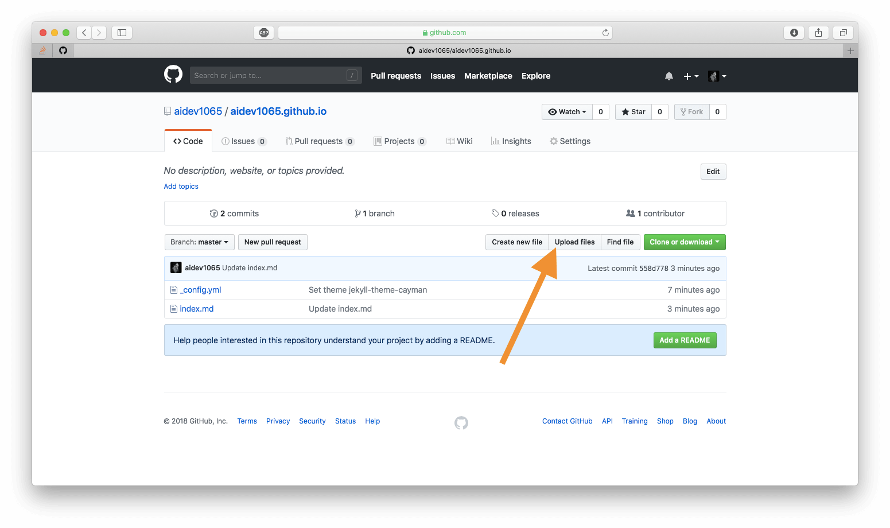Star the aidev1065.github.io repository

tap(634, 112)
